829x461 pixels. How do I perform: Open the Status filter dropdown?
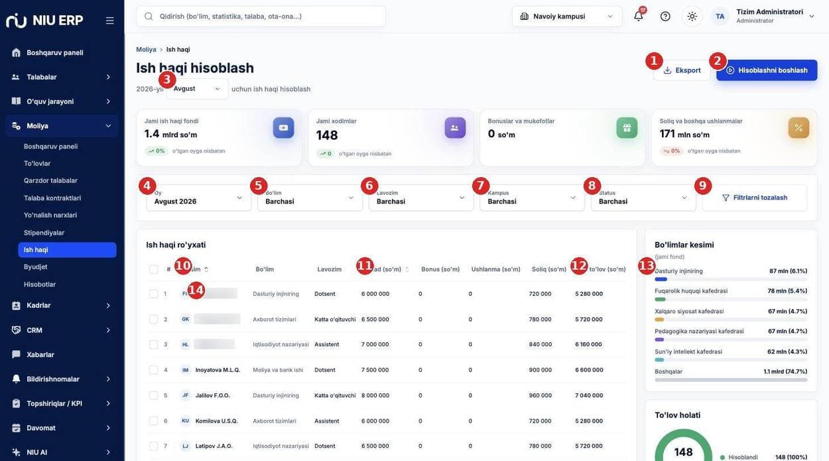[643, 198]
